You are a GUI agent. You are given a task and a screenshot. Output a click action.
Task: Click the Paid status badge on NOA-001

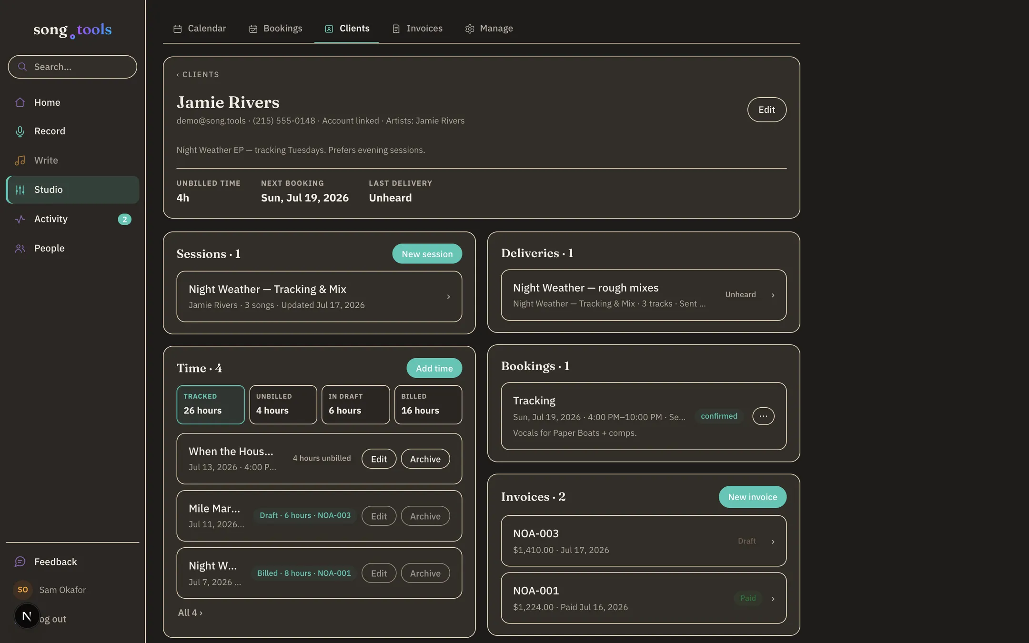(747, 598)
